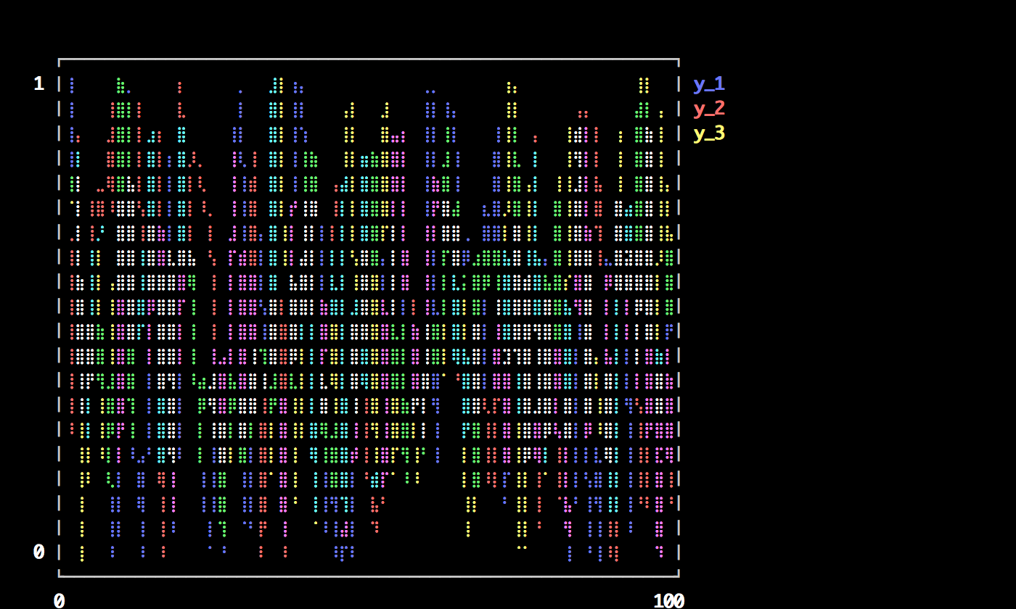The width and height of the screenshot is (1016, 609).
Task: Click the x-axis label 0
Action: (x=59, y=600)
